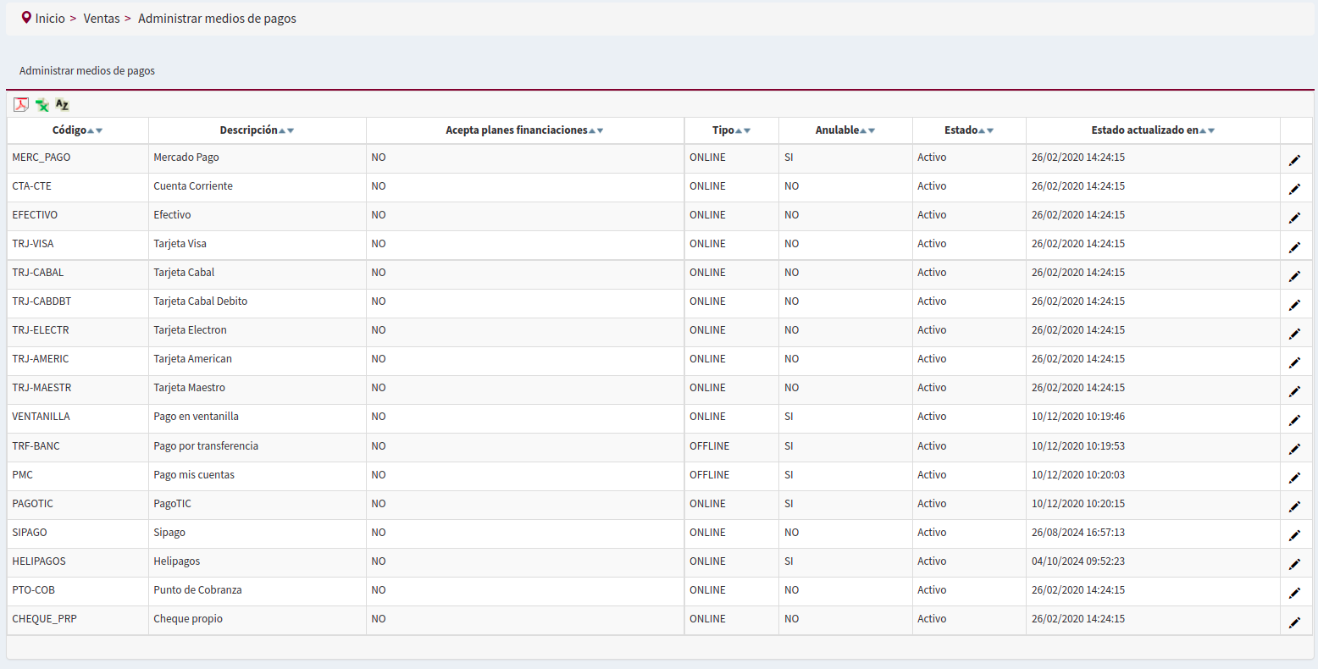Click the OFFLINE type in PMC row

pos(709,475)
